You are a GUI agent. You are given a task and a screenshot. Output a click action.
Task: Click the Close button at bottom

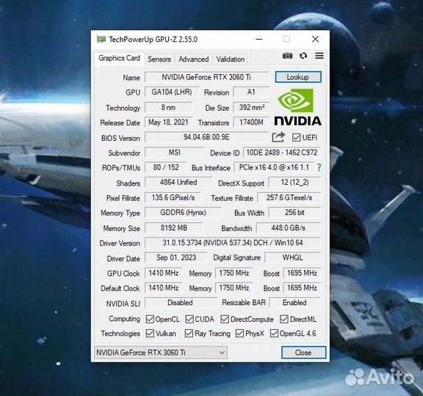click(303, 353)
